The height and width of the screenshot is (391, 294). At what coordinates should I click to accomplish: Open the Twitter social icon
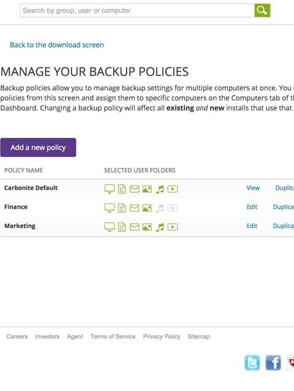[252, 363]
